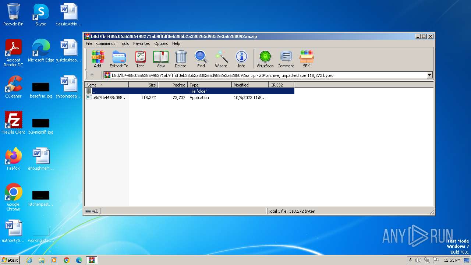The width and height of the screenshot is (471, 265).
Task: Click the SFX toolbar icon
Action: click(x=306, y=59)
